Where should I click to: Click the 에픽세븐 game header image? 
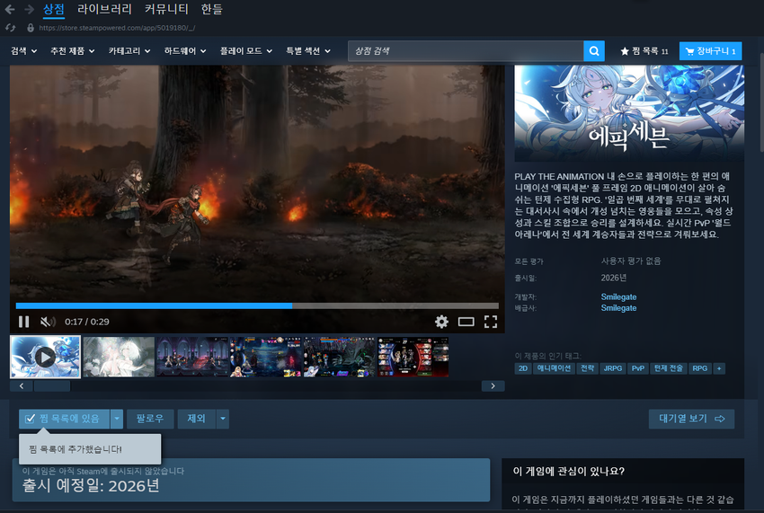(629, 113)
